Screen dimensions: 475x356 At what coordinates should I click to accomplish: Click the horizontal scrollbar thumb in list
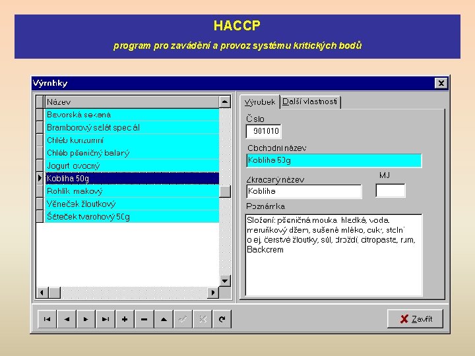[x=55, y=293]
